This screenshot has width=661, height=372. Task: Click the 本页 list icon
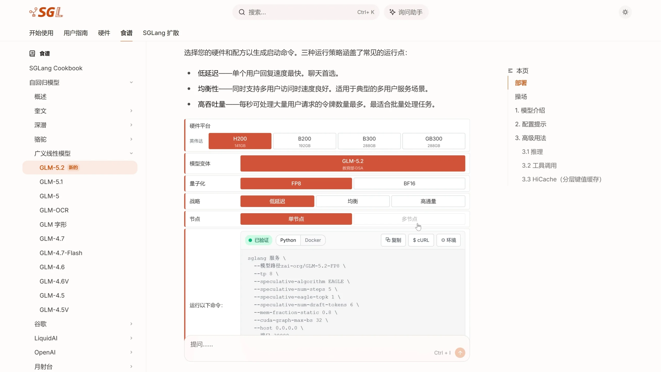pos(510,71)
